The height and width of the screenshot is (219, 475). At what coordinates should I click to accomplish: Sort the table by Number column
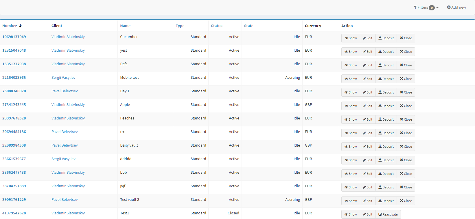tap(10, 26)
